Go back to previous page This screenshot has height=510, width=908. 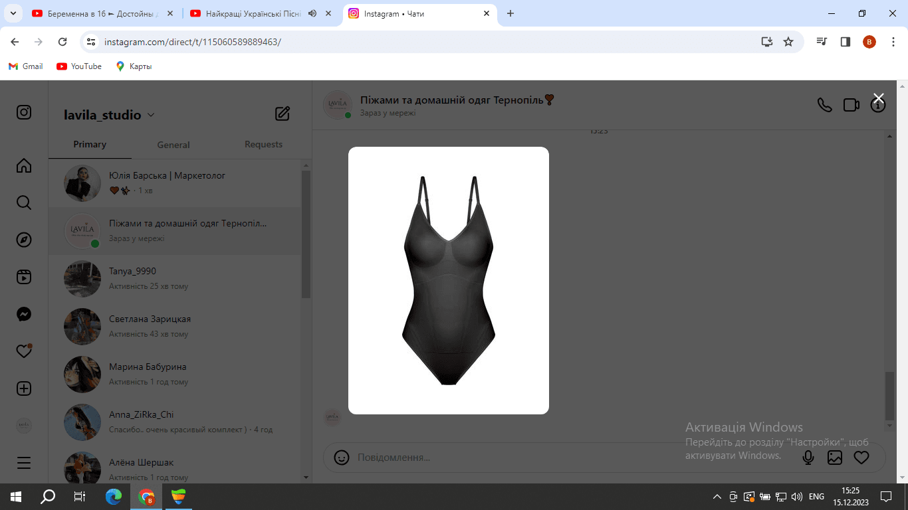[15, 42]
